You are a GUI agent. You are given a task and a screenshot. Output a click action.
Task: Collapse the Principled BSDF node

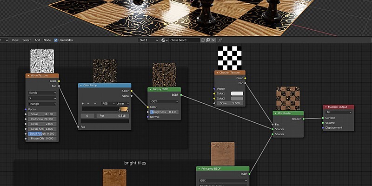(199, 169)
